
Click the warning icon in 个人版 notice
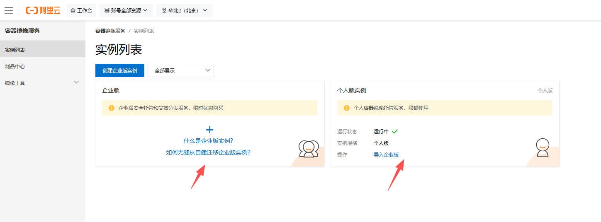click(347, 108)
